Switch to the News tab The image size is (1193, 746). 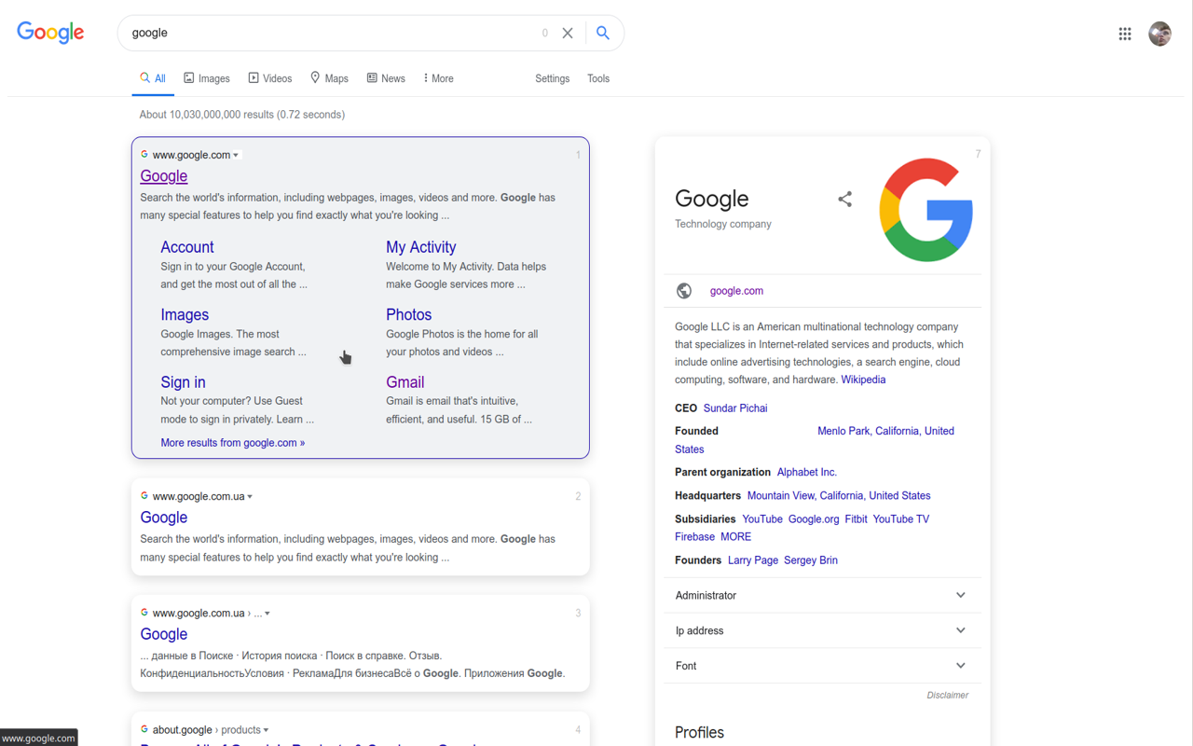385,78
